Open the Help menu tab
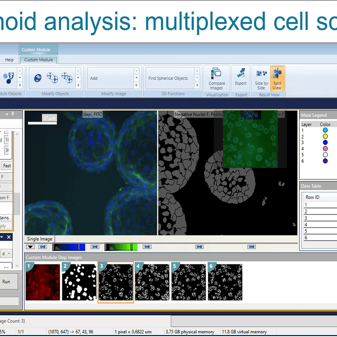The image size is (337, 337). (x=9, y=60)
